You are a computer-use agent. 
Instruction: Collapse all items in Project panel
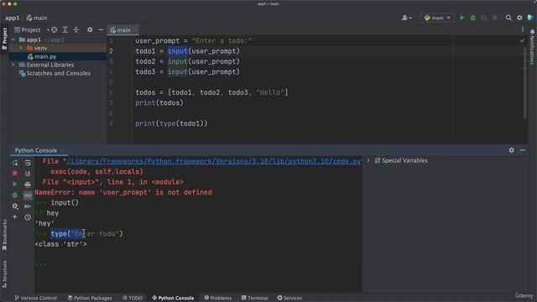coord(76,30)
